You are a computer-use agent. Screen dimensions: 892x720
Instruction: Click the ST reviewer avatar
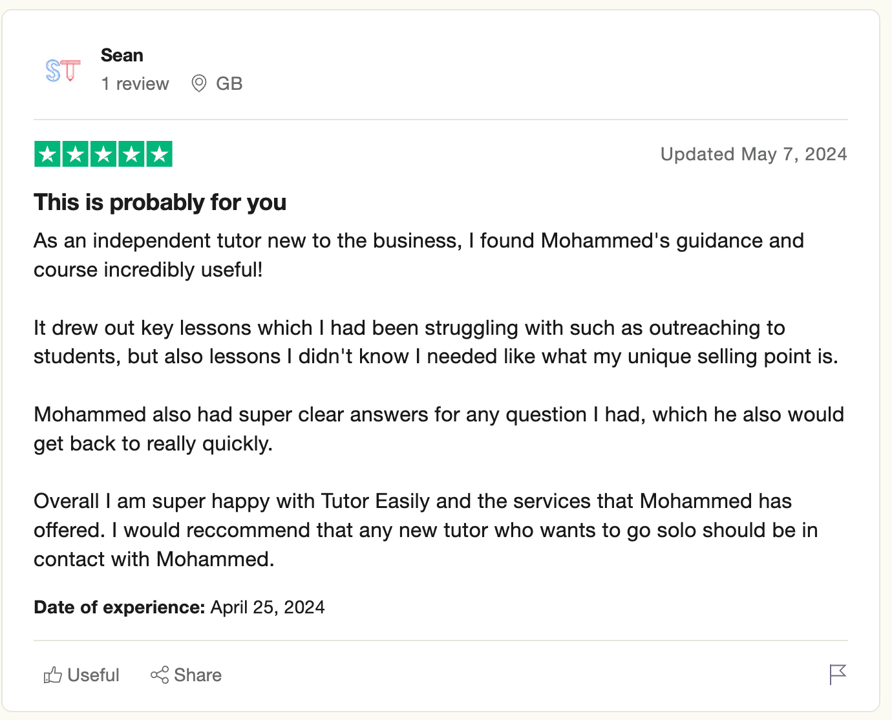pyautogui.click(x=63, y=70)
